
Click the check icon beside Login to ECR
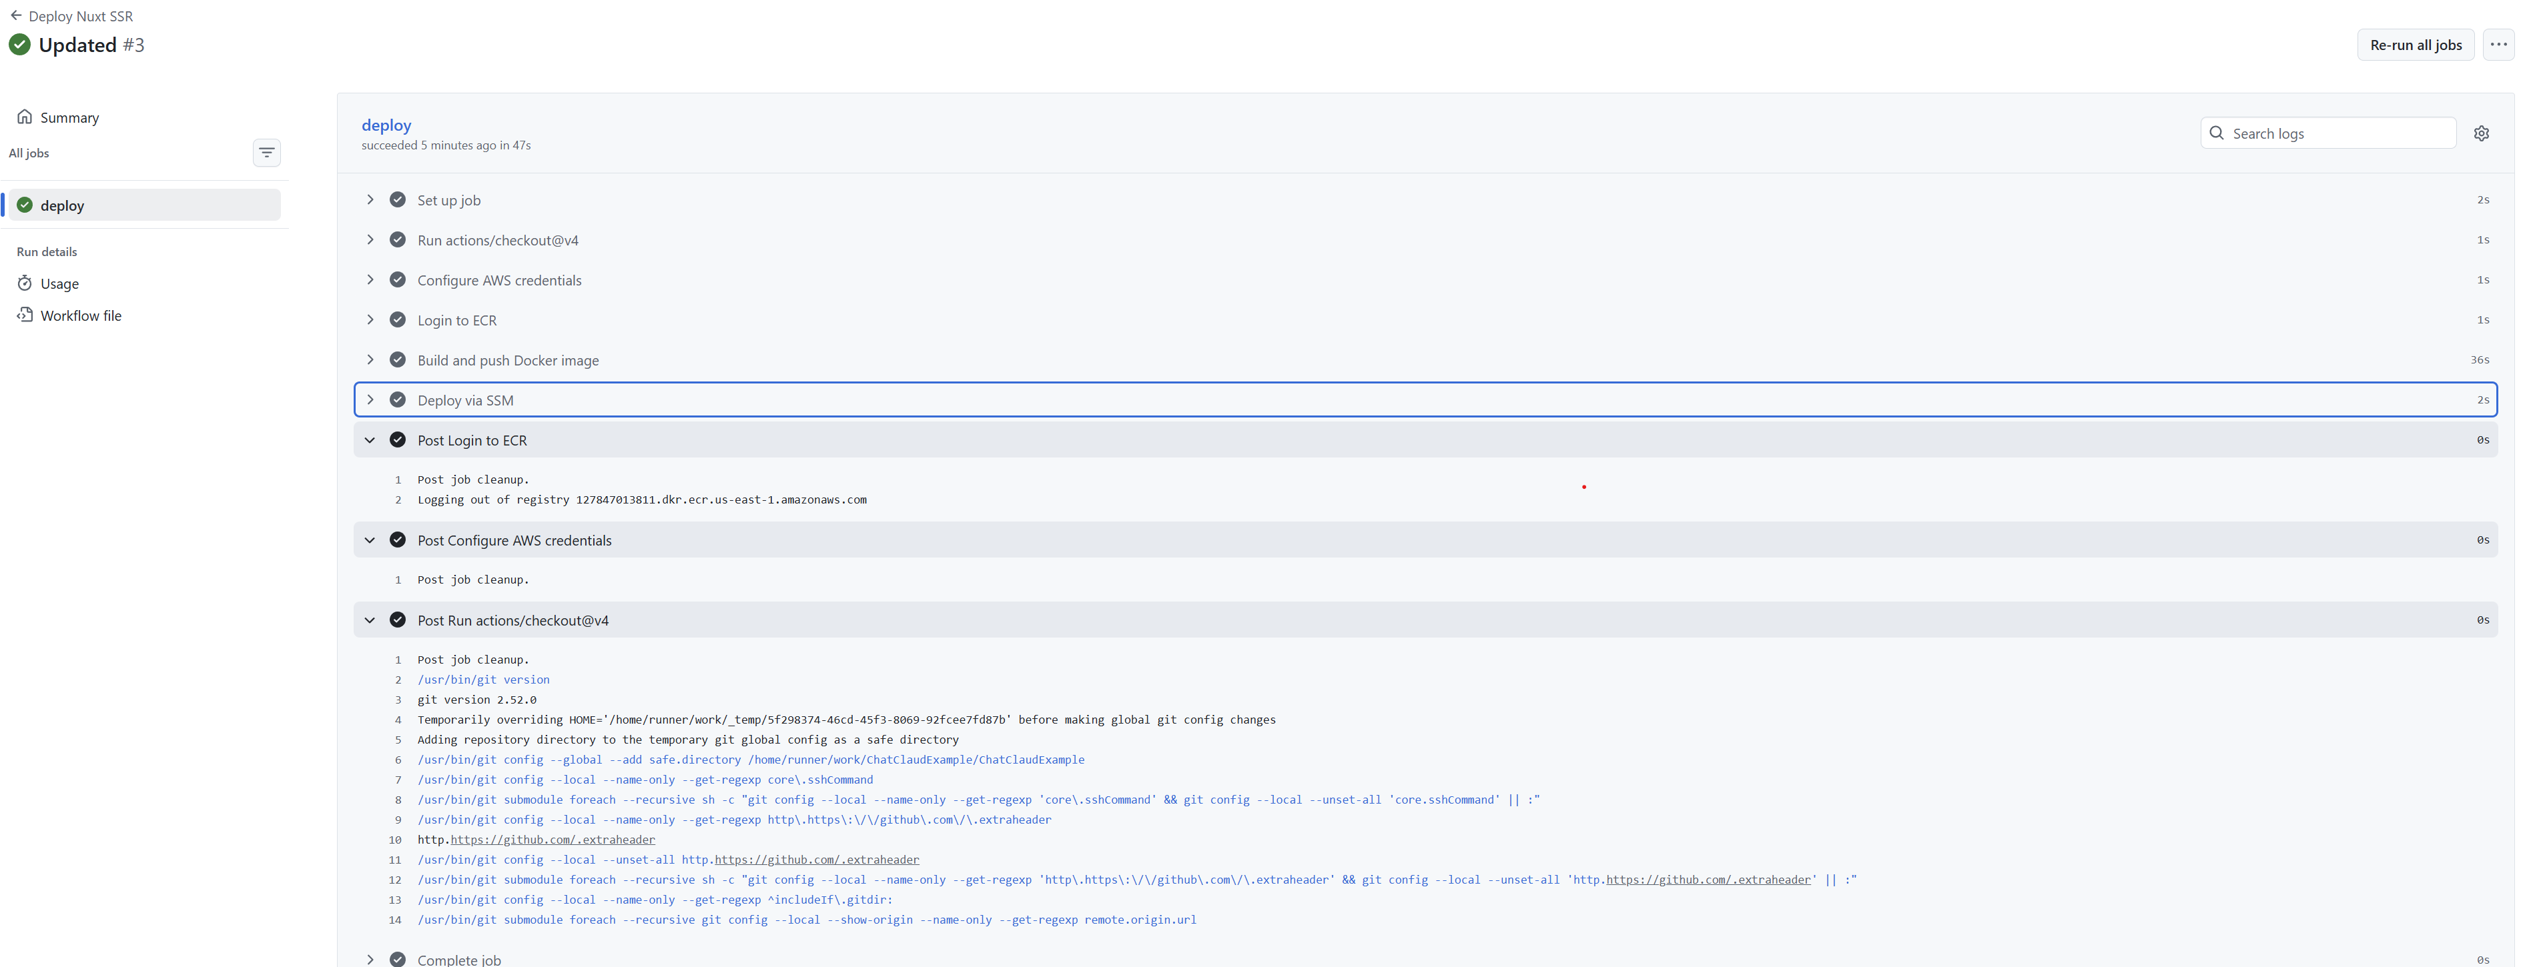point(397,319)
